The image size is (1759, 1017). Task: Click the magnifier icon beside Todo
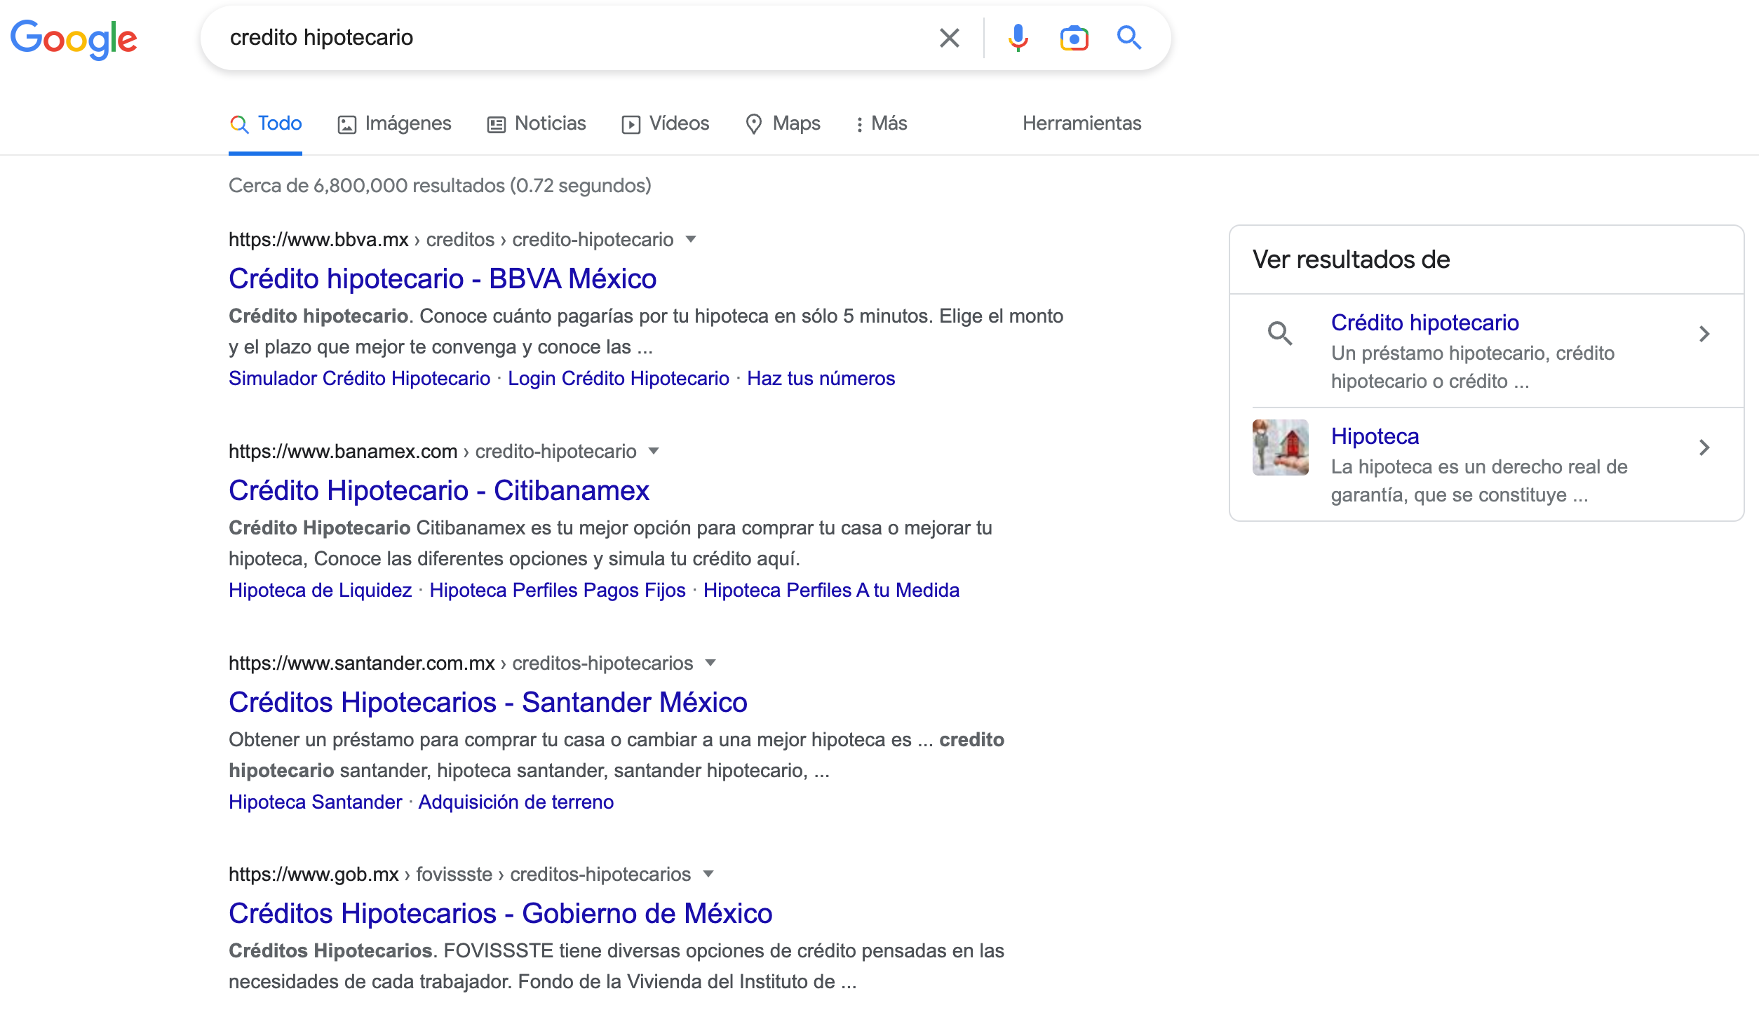[239, 124]
